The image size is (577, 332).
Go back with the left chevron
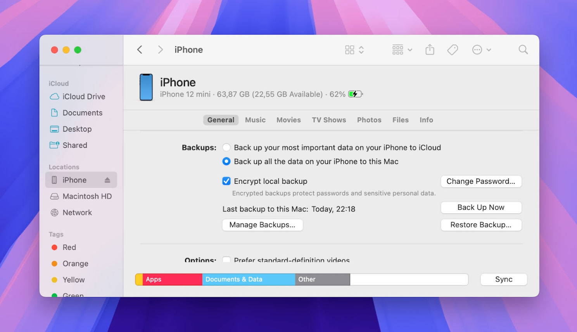coord(140,50)
